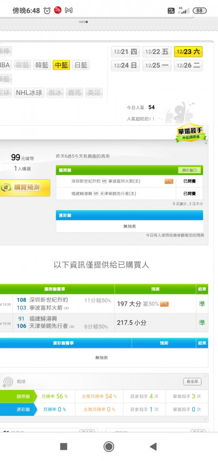The width and height of the screenshot is (218, 461).
Task: Select the 美足 sport tab
Action: 94,93
